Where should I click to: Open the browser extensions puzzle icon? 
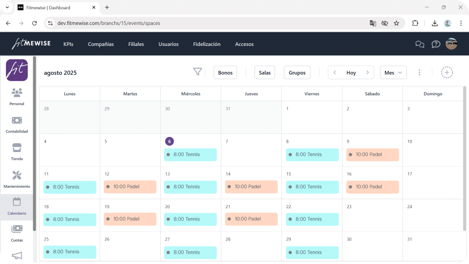pos(415,23)
